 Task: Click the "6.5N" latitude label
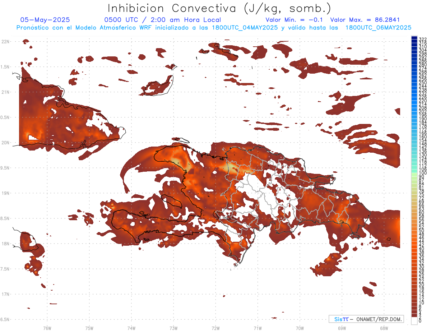pos(5,320)
